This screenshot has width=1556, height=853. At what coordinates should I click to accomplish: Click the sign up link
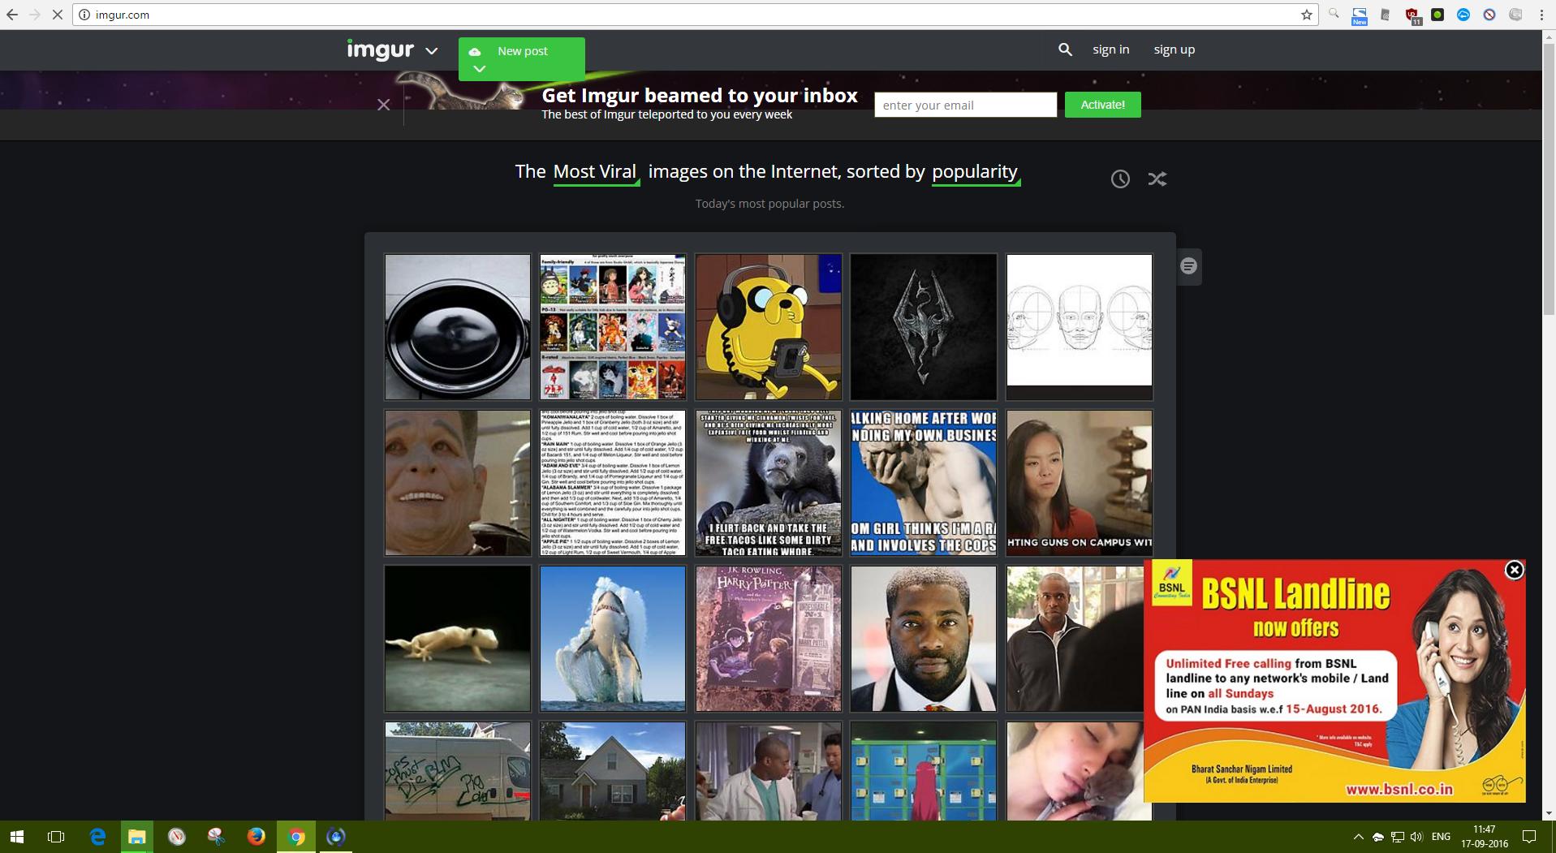tap(1174, 50)
